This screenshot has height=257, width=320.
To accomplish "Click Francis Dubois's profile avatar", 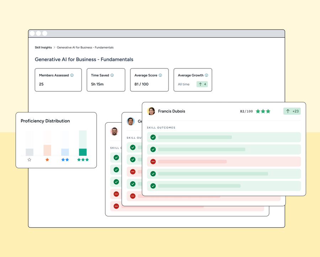I will coord(151,111).
